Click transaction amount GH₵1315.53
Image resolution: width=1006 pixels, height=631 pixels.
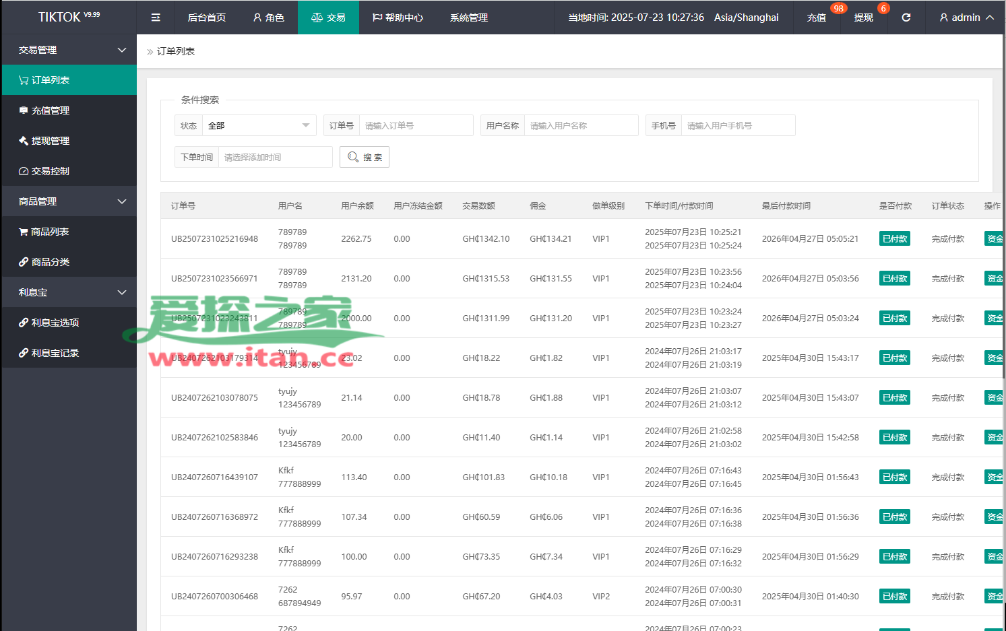pyautogui.click(x=486, y=278)
